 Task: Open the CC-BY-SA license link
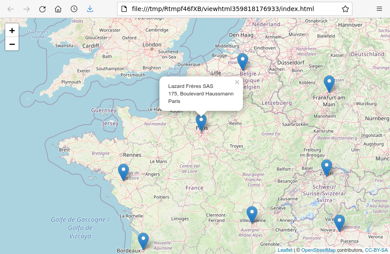376,250
